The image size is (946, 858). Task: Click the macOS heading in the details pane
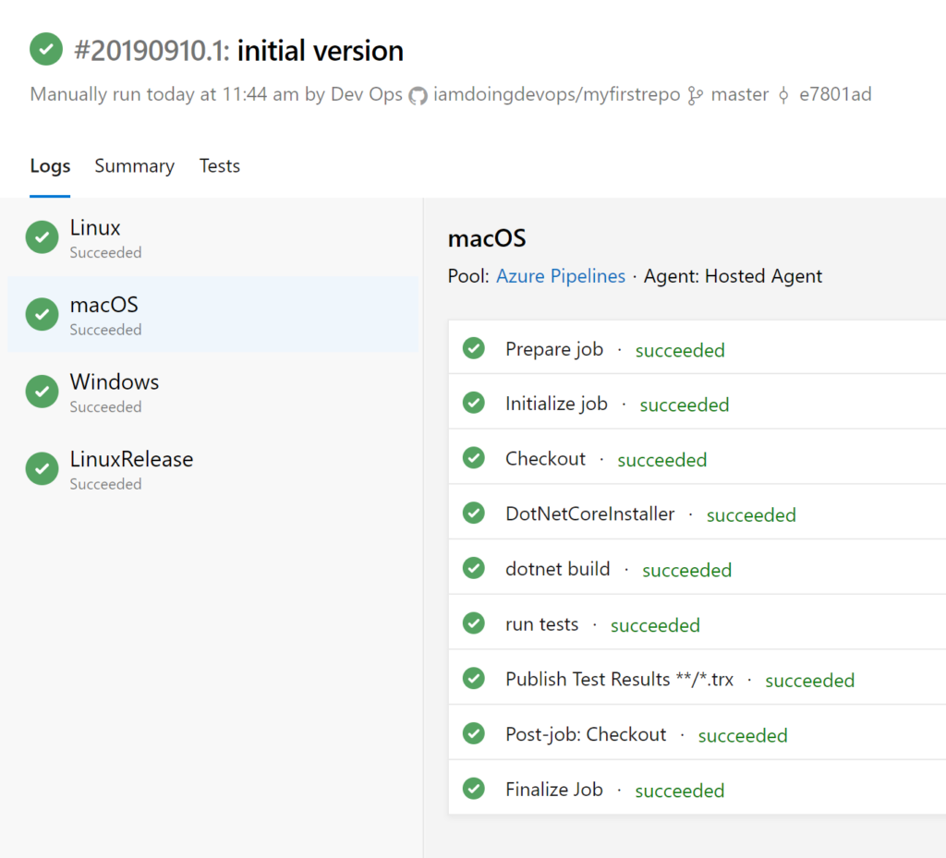pyautogui.click(x=487, y=239)
